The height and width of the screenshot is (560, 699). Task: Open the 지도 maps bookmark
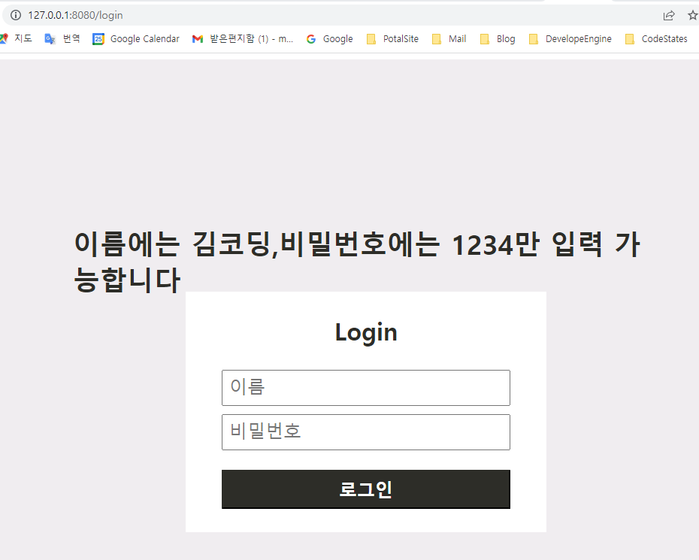click(17, 39)
